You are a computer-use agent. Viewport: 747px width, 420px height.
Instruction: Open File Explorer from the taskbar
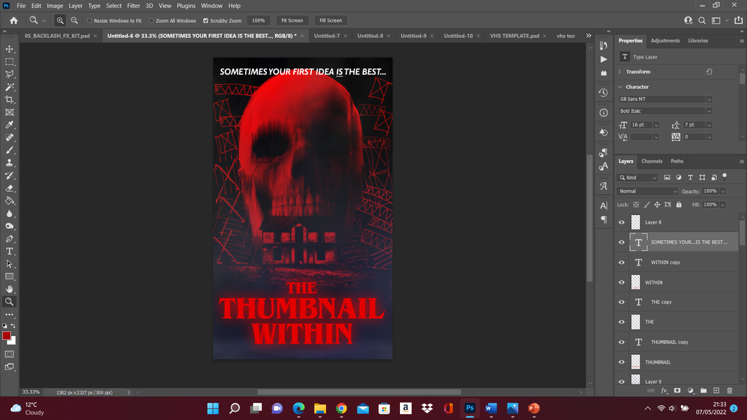[320, 408]
